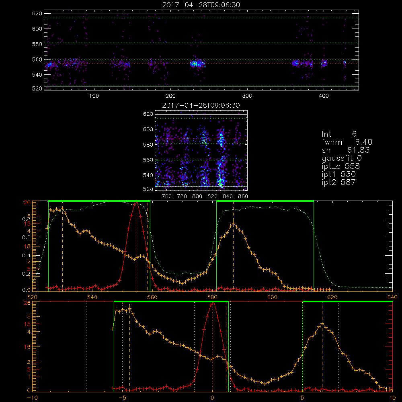Viewport: 402px width, 402px height.
Task: Click the third plot x-axis label 640
Action: point(392,297)
